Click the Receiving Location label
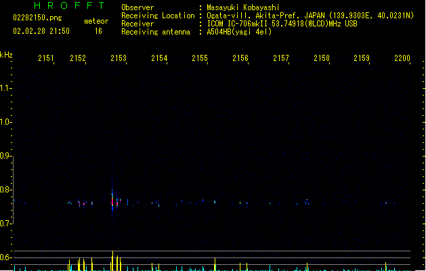 (x=158, y=16)
